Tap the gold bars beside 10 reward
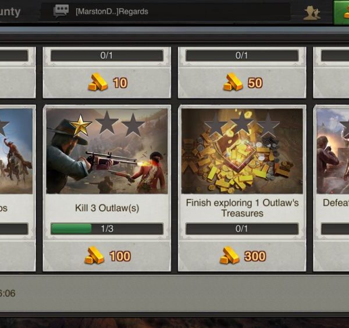This screenshot has height=328, width=349. coord(98,82)
